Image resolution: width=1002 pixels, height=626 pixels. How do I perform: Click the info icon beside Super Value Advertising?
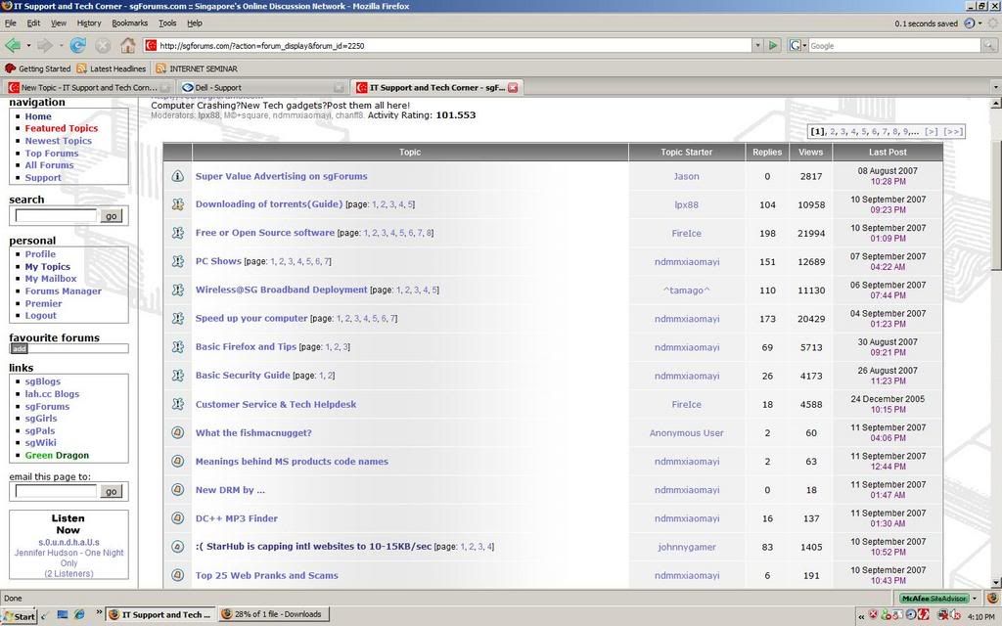click(x=177, y=176)
